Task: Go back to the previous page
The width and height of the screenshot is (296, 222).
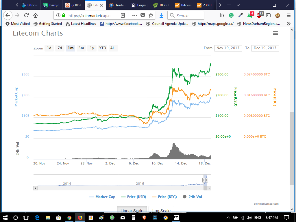Action: pyautogui.click(x=8, y=16)
